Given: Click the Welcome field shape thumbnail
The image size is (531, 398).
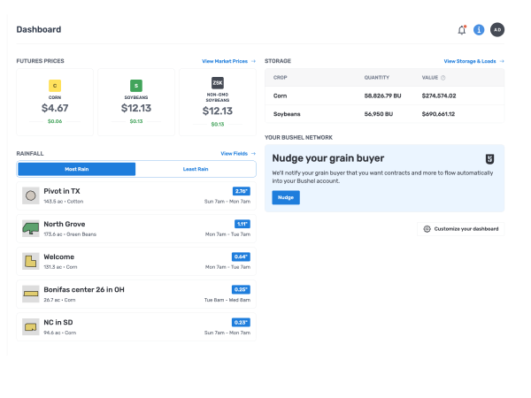Looking at the screenshot, I should tap(31, 261).
